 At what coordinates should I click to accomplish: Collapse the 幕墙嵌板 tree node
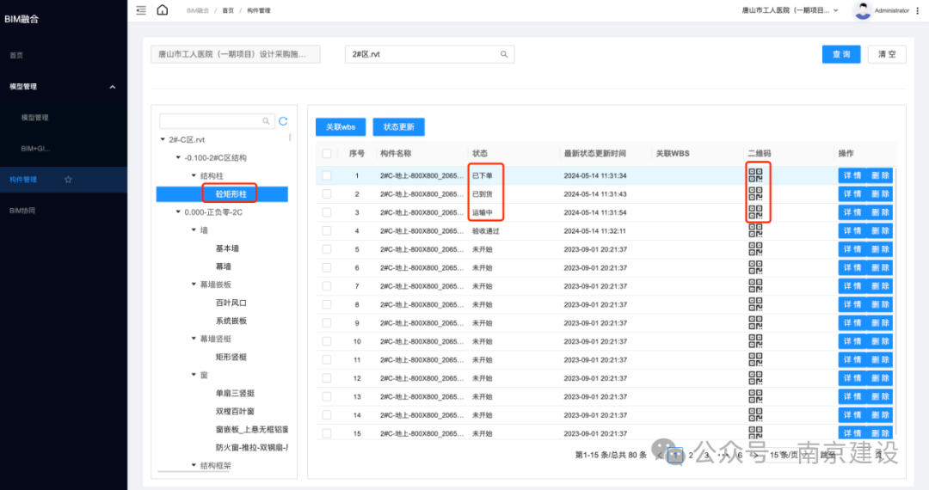point(194,284)
